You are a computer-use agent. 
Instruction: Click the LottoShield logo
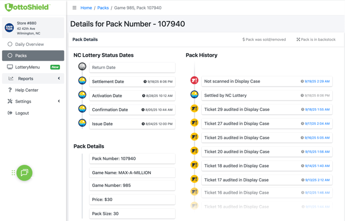(x=27, y=7)
